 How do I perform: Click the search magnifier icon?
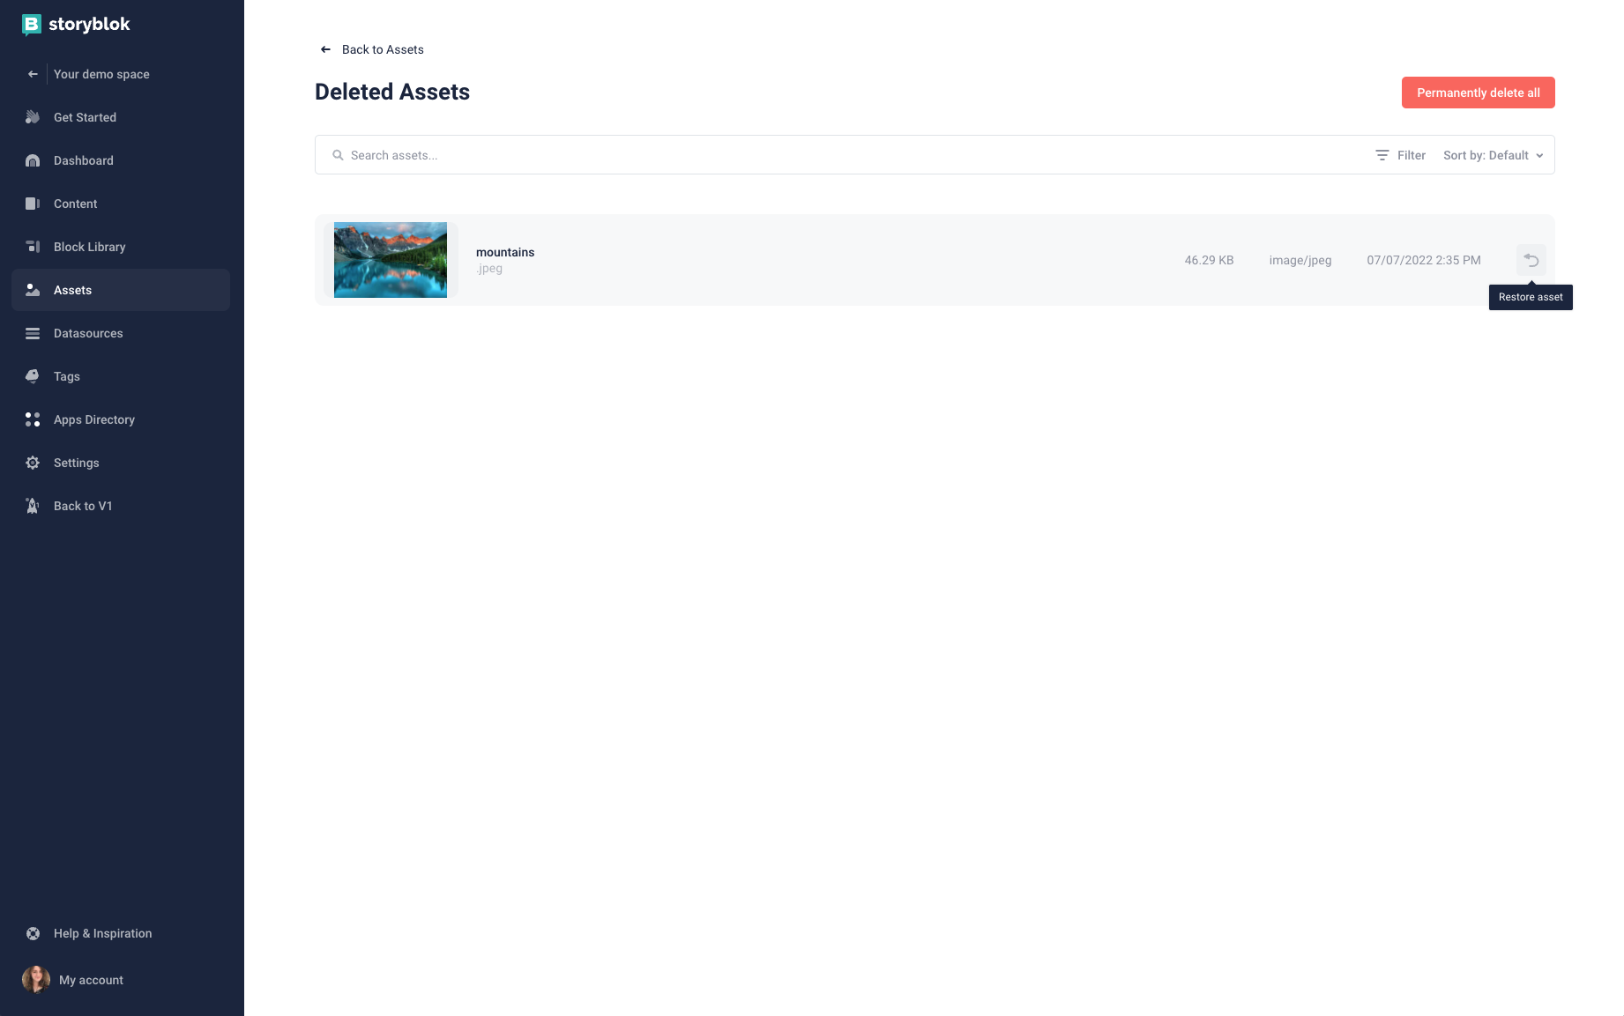pos(338,155)
